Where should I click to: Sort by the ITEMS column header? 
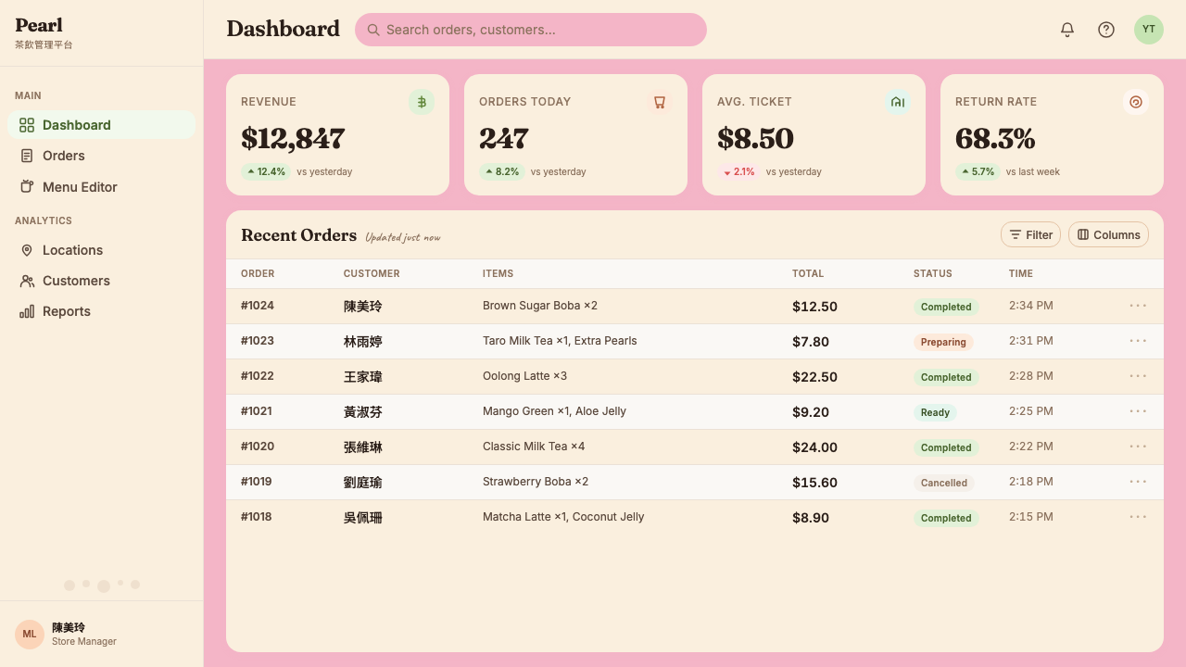pos(498,273)
